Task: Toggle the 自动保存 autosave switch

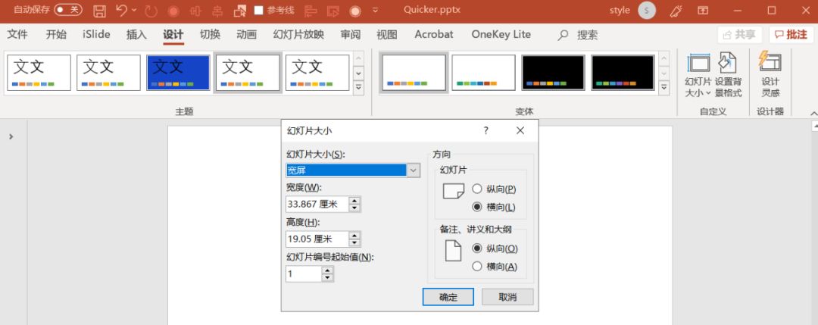Action: pos(68,10)
